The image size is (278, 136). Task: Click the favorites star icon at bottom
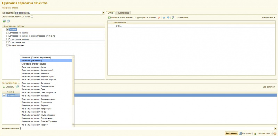(x=255, y=133)
